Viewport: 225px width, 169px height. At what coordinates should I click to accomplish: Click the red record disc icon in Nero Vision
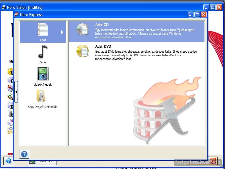10,88
